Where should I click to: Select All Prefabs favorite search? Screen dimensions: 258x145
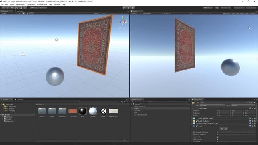click(x=10, y=111)
